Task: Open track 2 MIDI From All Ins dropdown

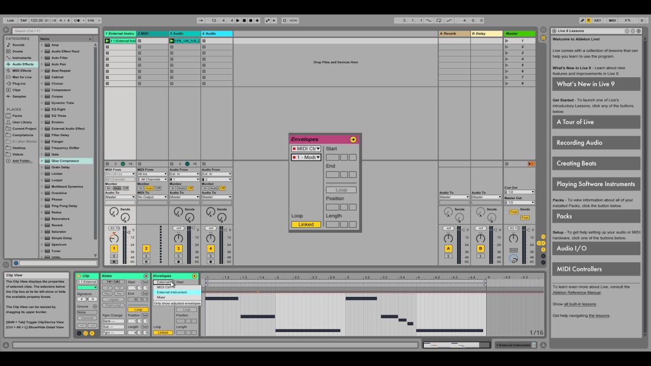Action: (152, 174)
